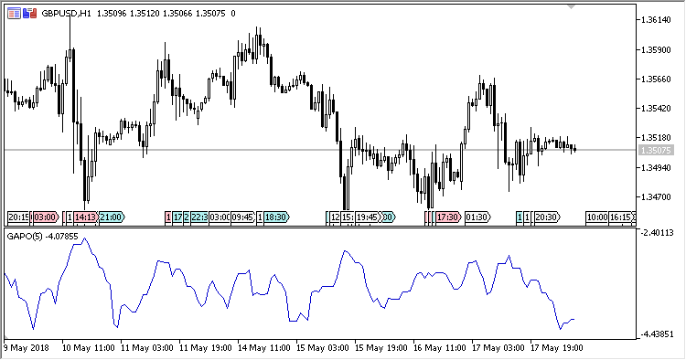The image size is (686, 360).
Task: Open the pink 14:13 event marker
Action: (x=85, y=217)
